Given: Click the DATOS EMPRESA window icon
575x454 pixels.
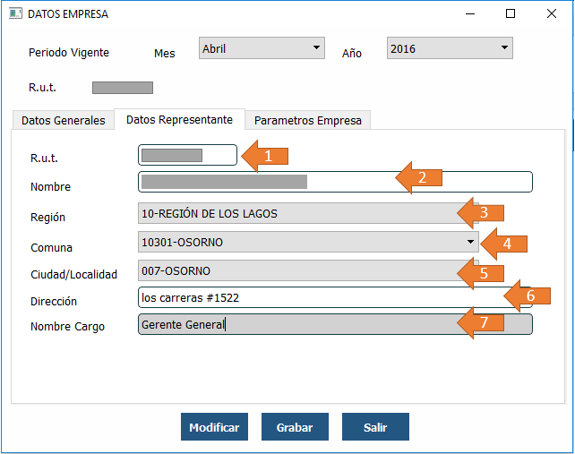Looking at the screenshot, I should click(15, 14).
